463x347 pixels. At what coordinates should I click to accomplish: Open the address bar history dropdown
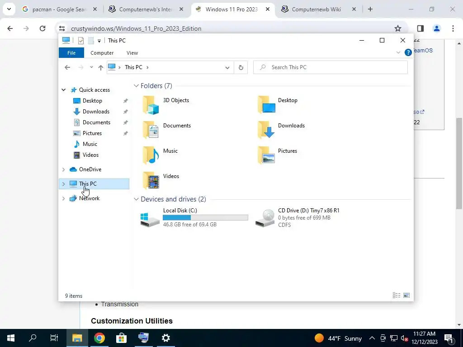[227, 68]
